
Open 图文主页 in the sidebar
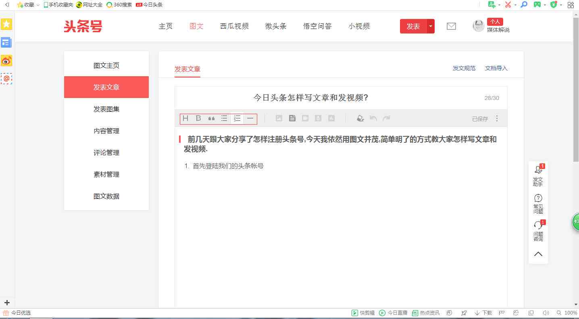coord(106,65)
